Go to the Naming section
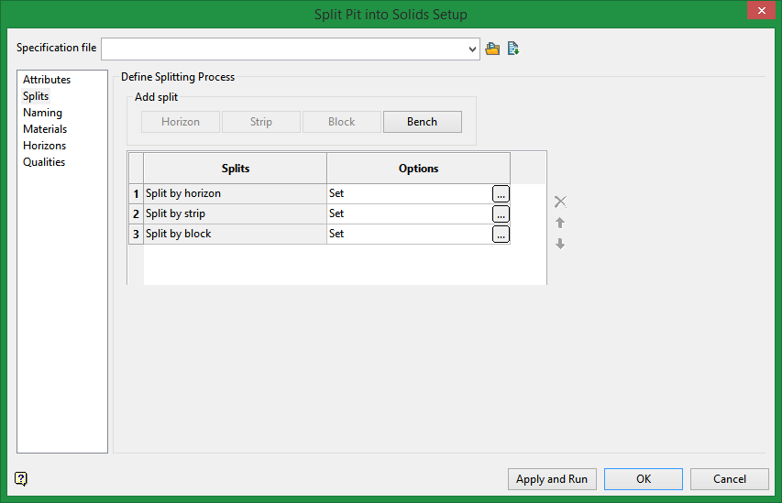The height and width of the screenshot is (503, 782). (x=42, y=113)
